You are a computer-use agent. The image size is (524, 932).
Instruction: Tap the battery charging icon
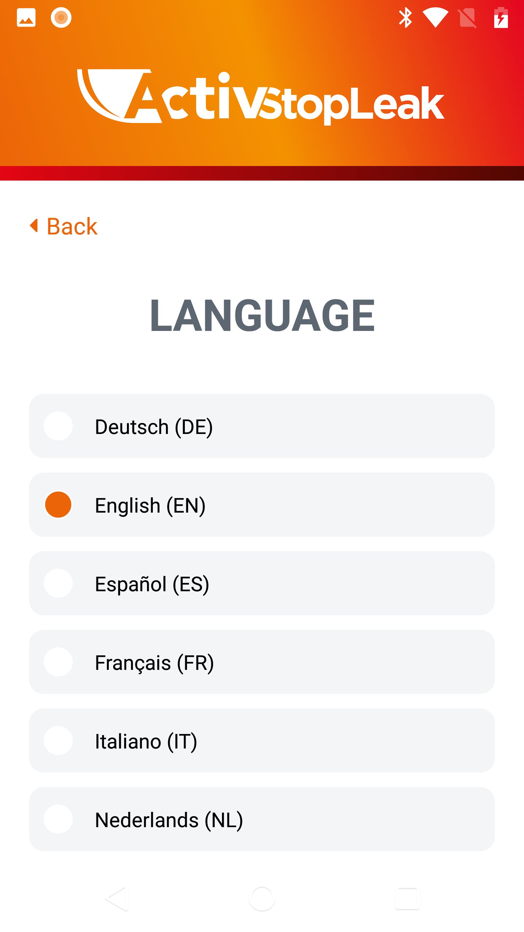[501, 17]
